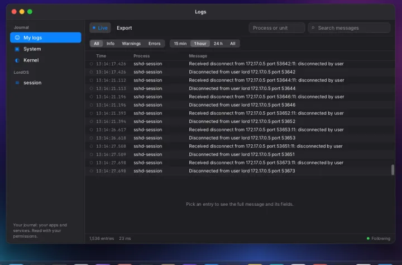402x265 pixels.
Task: Click the 23 ms status text
Action: 125,239
